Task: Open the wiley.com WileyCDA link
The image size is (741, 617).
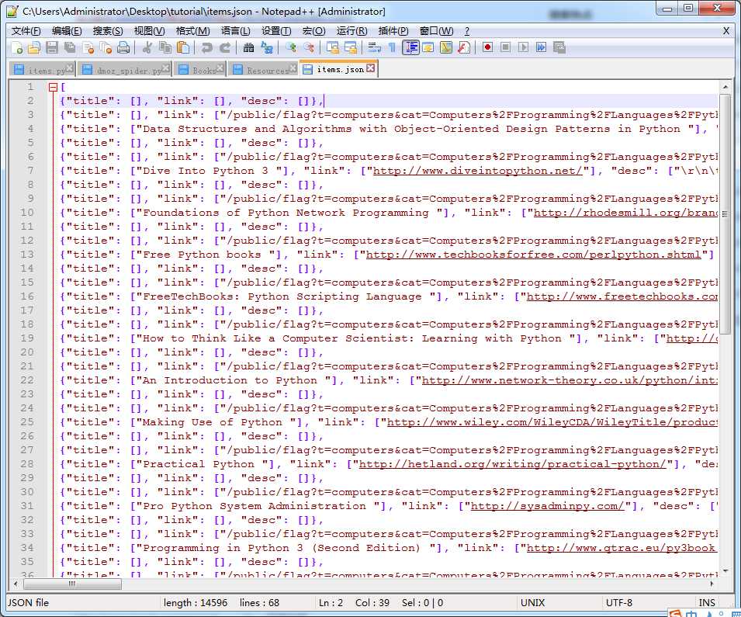Action: coord(552,422)
